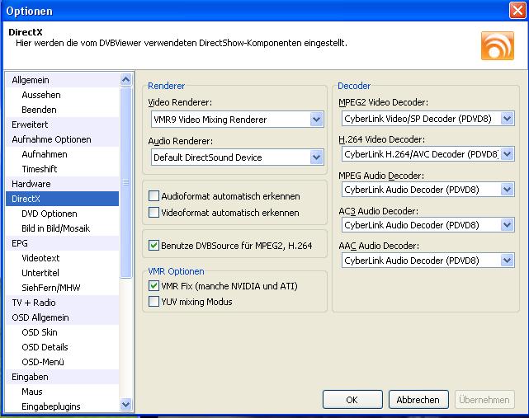529x418 pixels.
Task: Select Hardware in the options tree
Action: (31, 184)
